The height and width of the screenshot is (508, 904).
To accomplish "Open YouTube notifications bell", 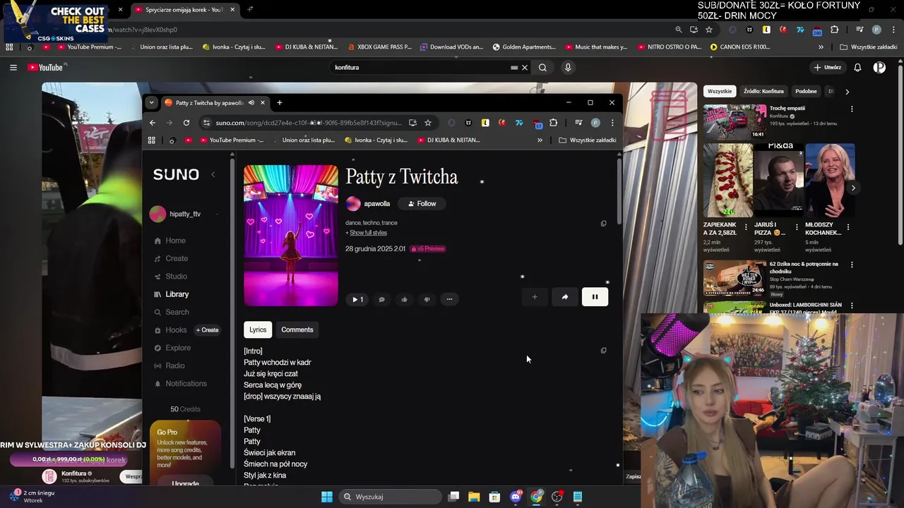I will pyautogui.click(x=857, y=67).
